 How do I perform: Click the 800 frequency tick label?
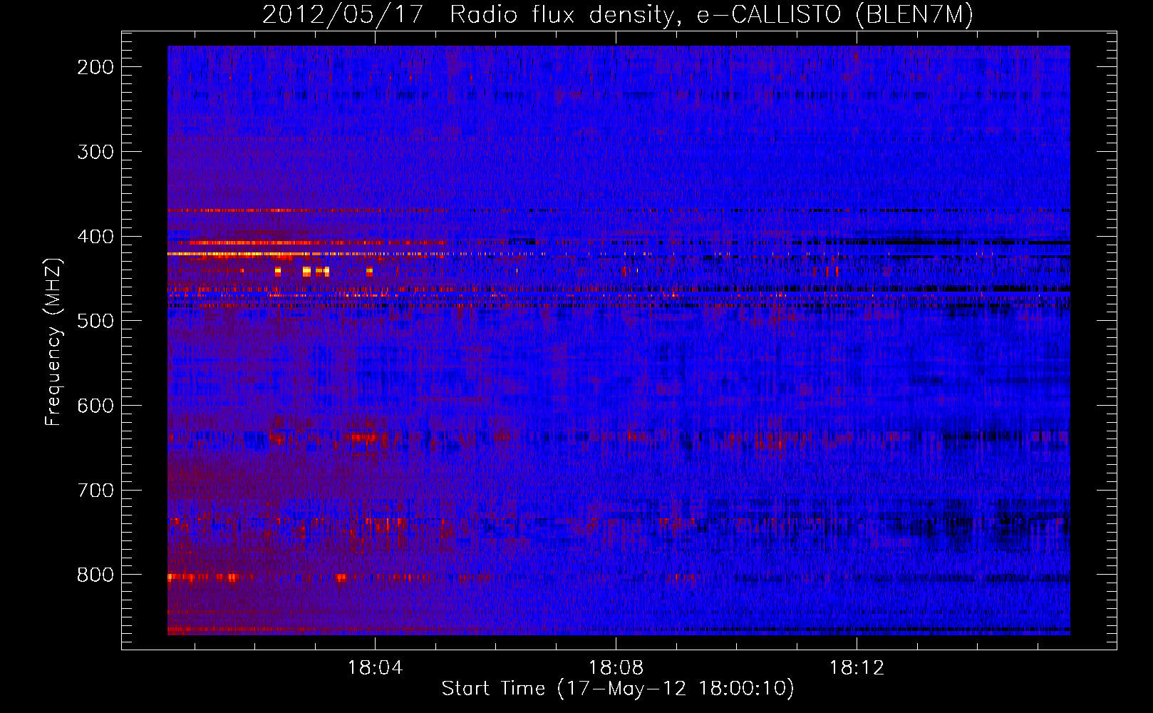(95, 575)
